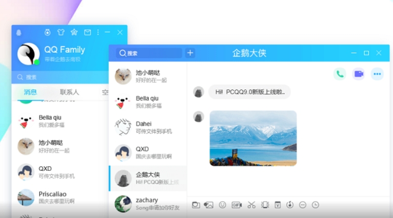The width and height of the screenshot is (393, 218).
Task: Send a window shake
Action: 265,205
